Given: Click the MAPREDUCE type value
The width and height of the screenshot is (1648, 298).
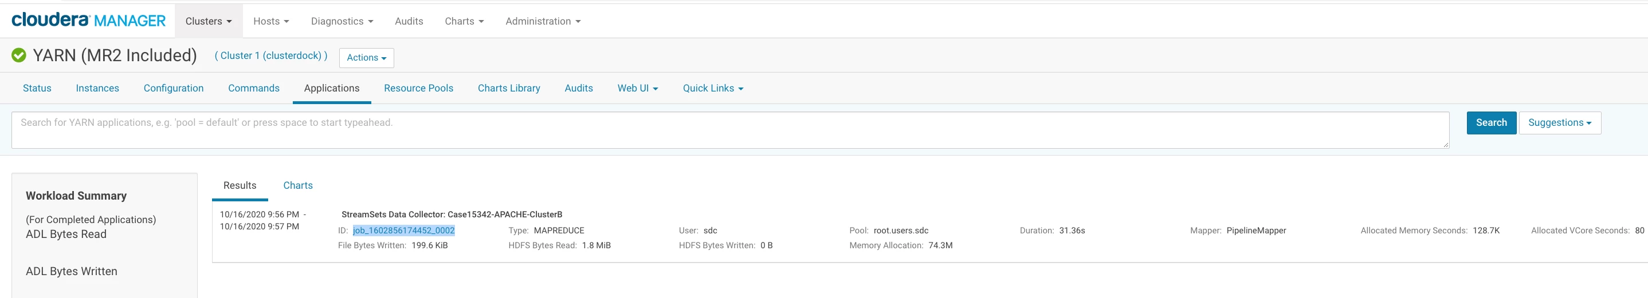Looking at the screenshot, I should 559,231.
